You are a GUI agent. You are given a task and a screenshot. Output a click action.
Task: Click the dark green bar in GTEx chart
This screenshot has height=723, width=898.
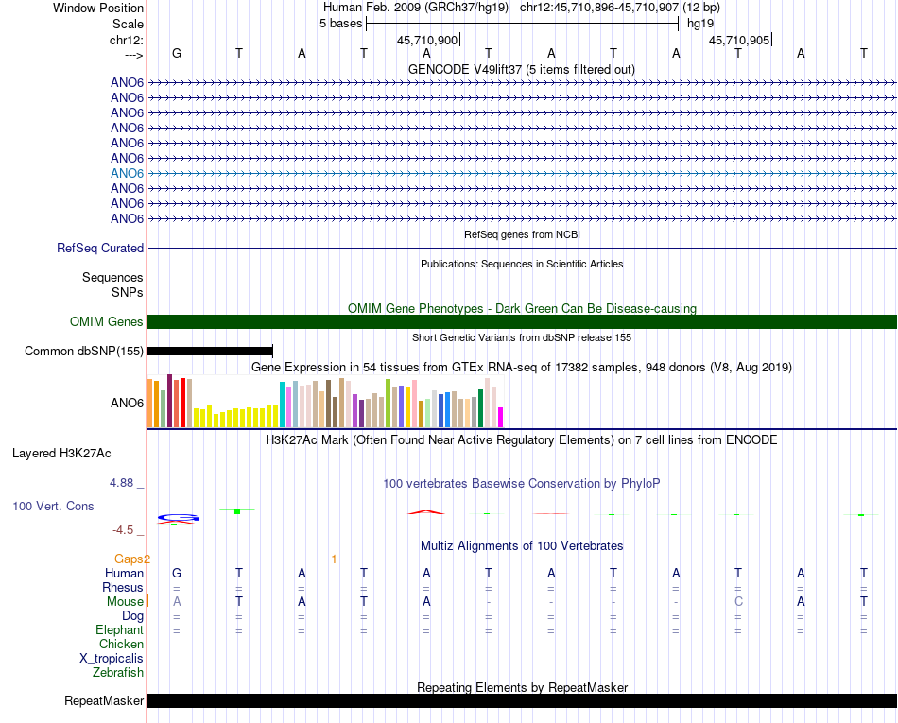coord(481,408)
